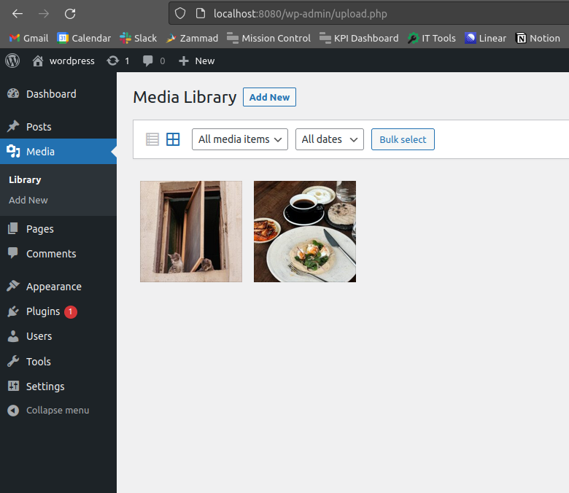Expand the All media items dropdown
The width and height of the screenshot is (569, 493).
point(240,139)
